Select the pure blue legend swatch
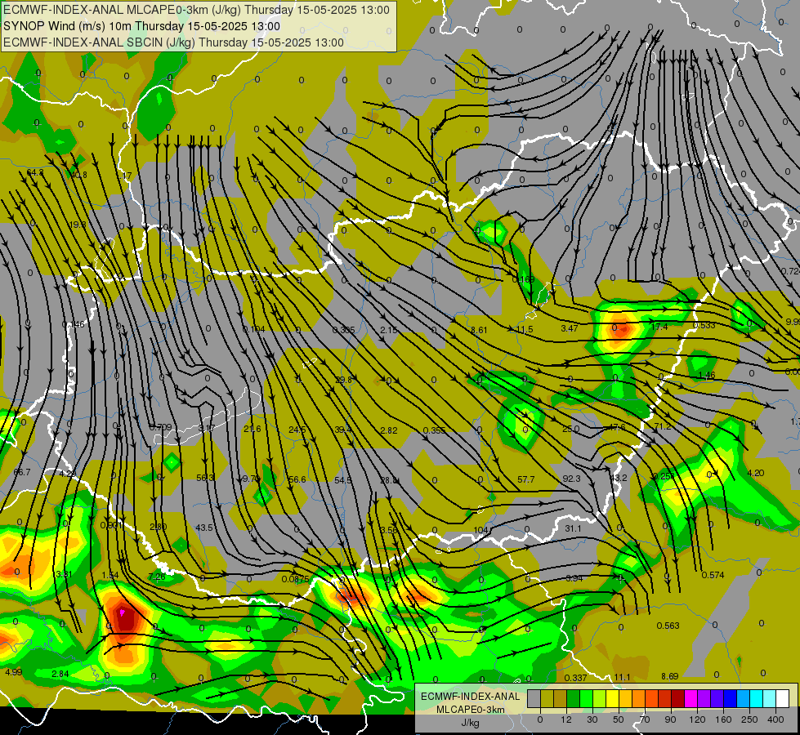Screen dimensions: 800x735 click(x=731, y=699)
